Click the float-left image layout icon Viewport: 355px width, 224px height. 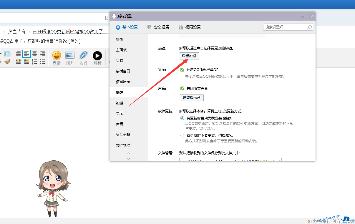point(19,62)
